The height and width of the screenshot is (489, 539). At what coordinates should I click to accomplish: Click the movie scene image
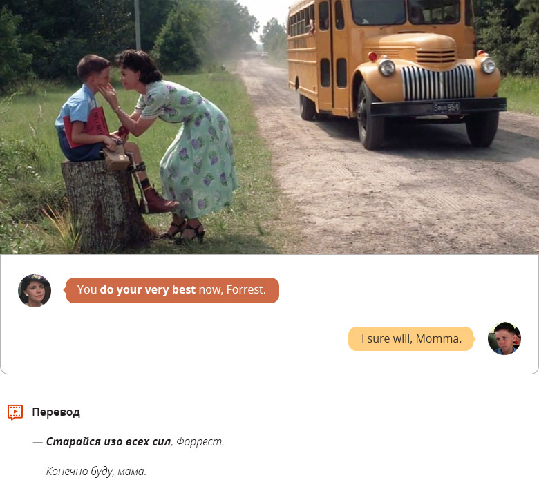(269, 127)
